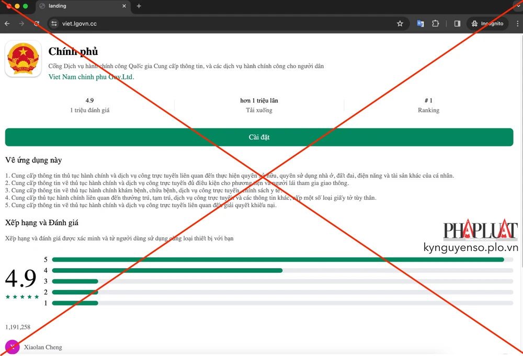Click the address bar URL viet.lgovn.cc
Viewport: 523px width, 356px height.
point(79,24)
